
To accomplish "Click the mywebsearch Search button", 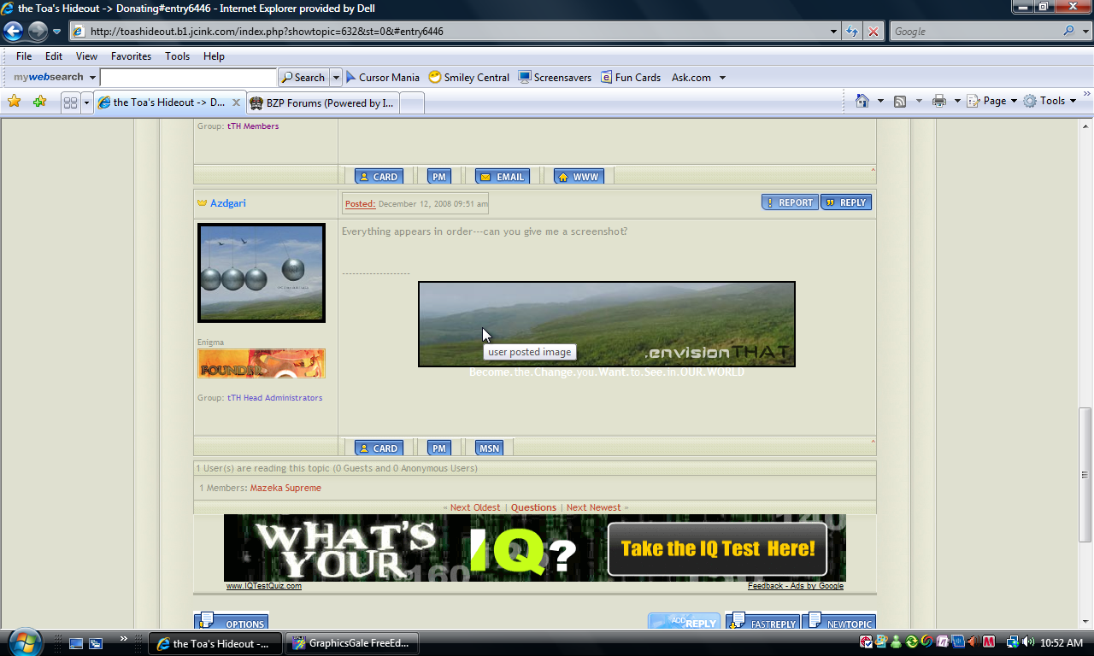I will point(303,77).
